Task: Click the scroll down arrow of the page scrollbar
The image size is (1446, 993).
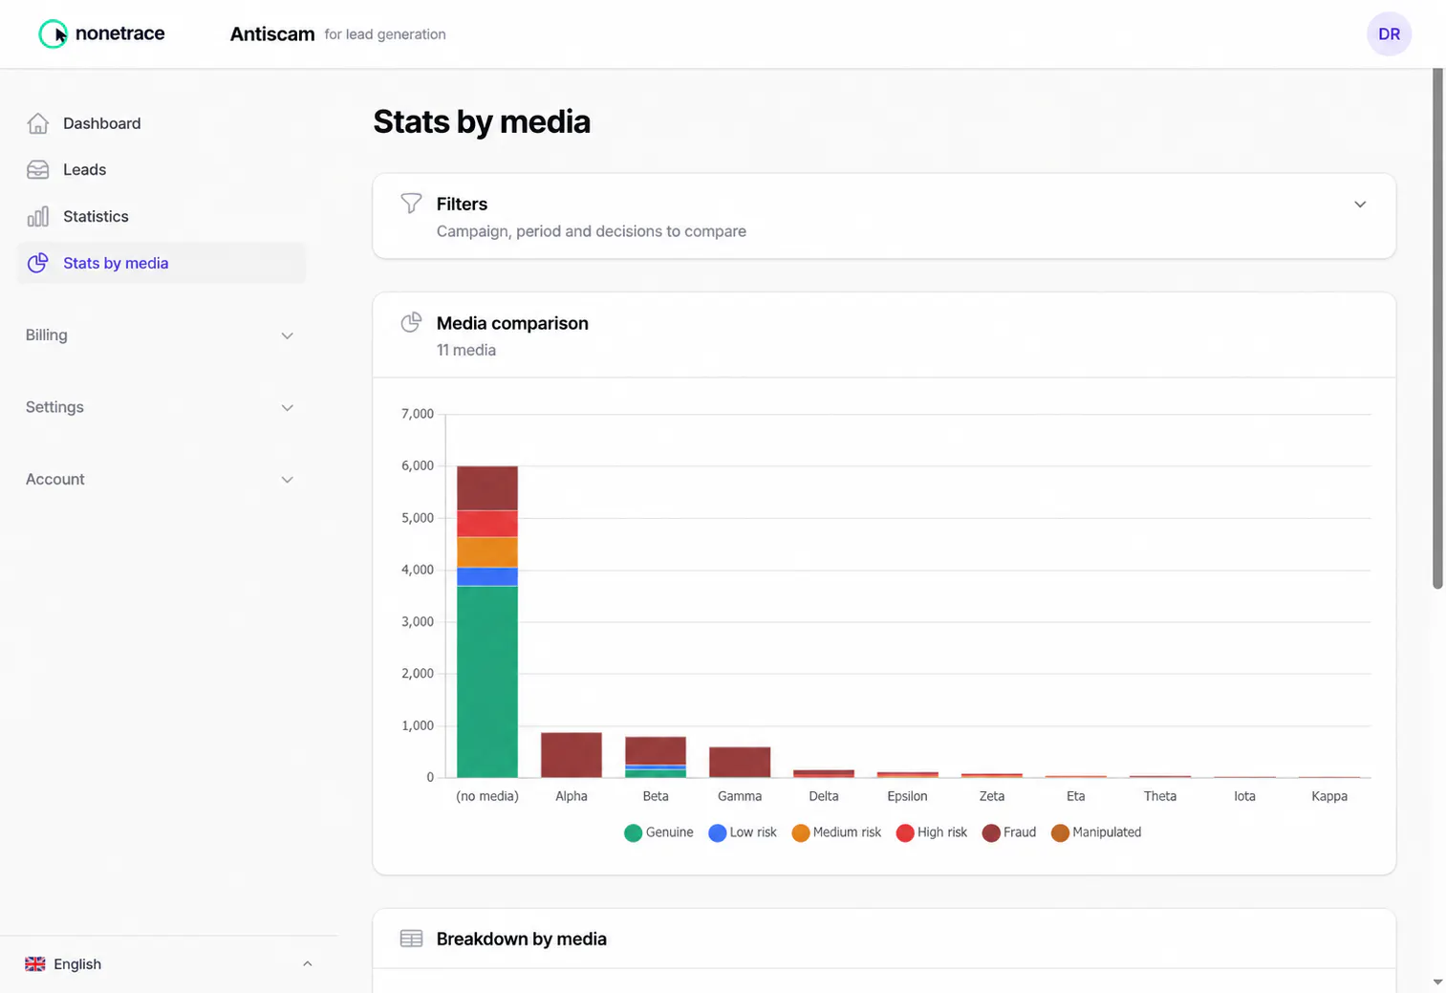Action: (1437, 982)
